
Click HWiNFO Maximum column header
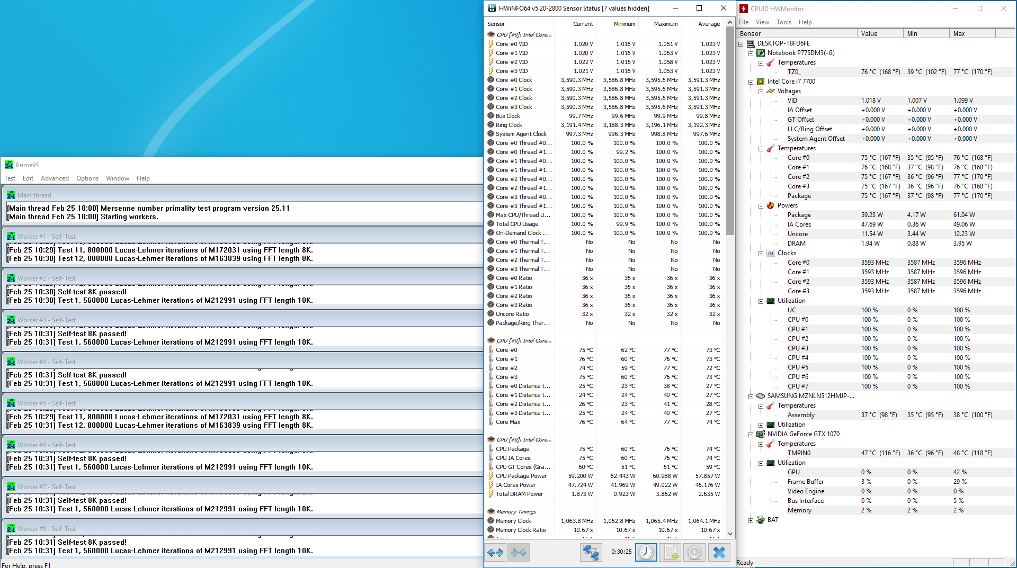(x=660, y=24)
